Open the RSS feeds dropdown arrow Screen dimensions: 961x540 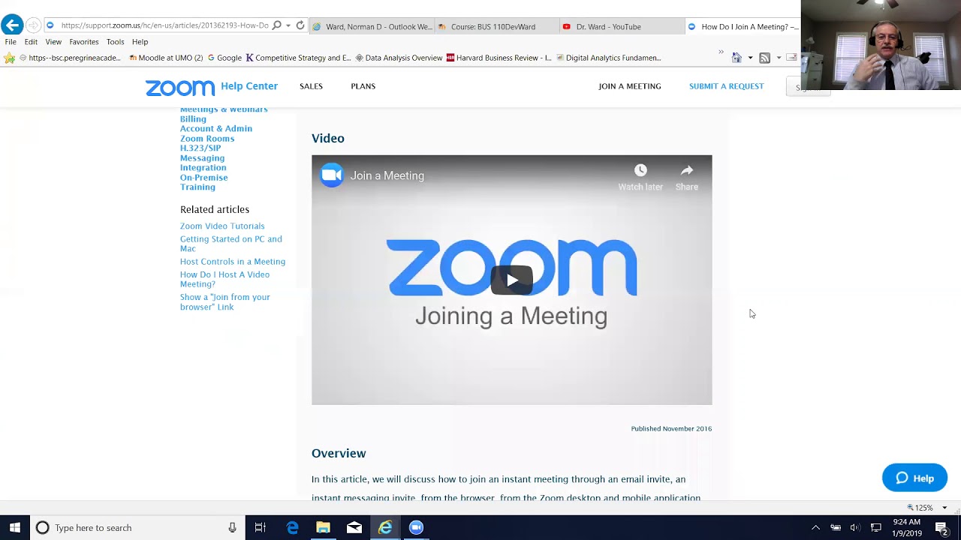[x=779, y=58]
